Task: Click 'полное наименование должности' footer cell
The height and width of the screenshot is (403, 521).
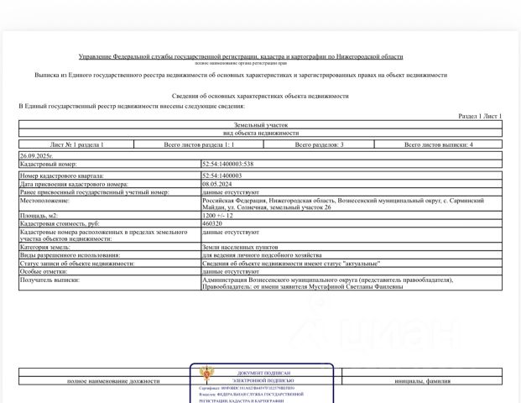Action: pyautogui.click(x=113, y=381)
